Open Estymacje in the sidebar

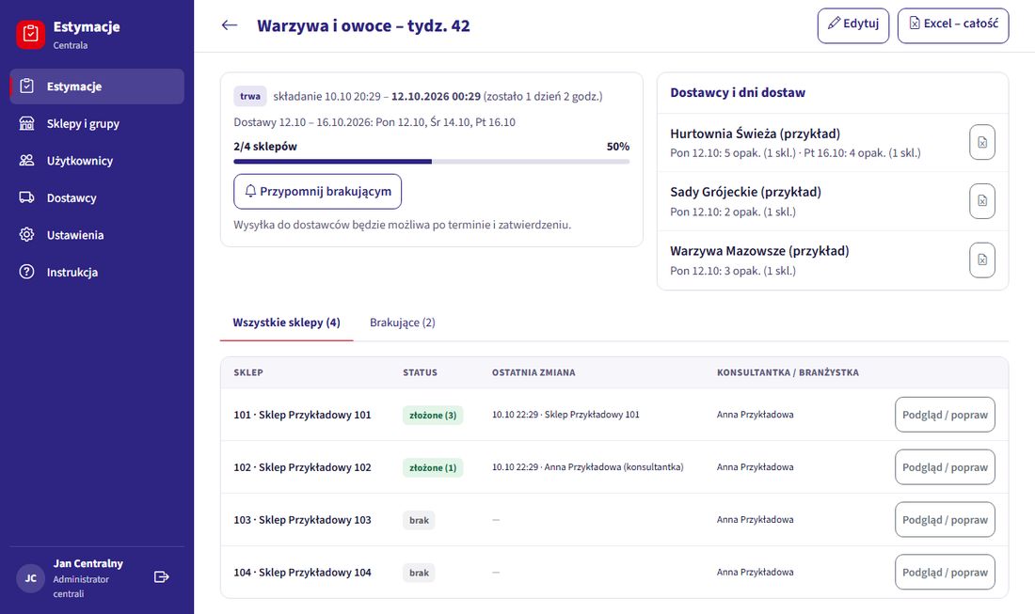tap(97, 87)
